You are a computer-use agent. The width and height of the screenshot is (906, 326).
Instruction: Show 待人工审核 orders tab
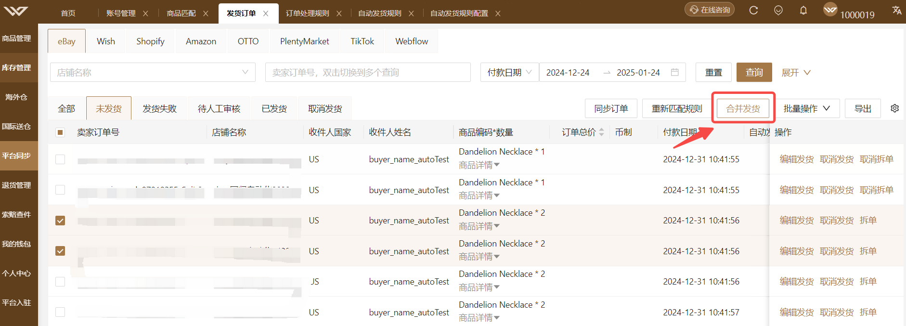tap(219, 109)
